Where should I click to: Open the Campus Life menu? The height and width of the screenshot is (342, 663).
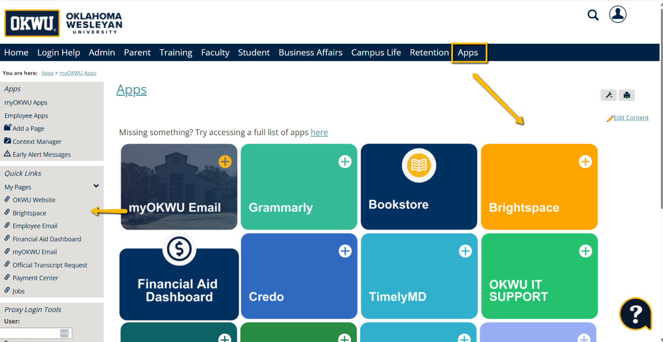coord(376,52)
